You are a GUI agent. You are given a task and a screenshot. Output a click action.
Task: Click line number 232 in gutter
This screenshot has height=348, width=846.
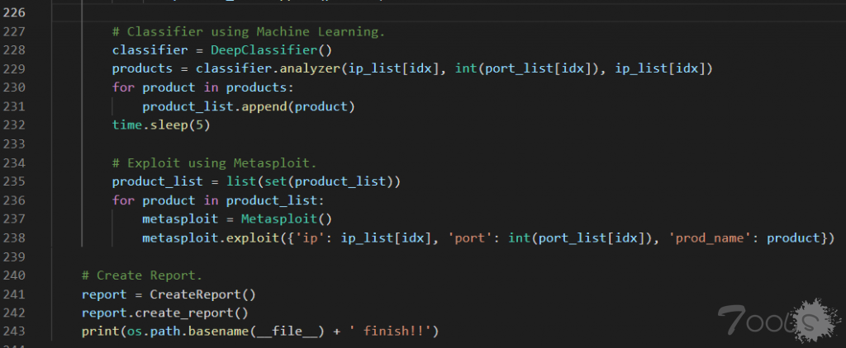pos(14,125)
